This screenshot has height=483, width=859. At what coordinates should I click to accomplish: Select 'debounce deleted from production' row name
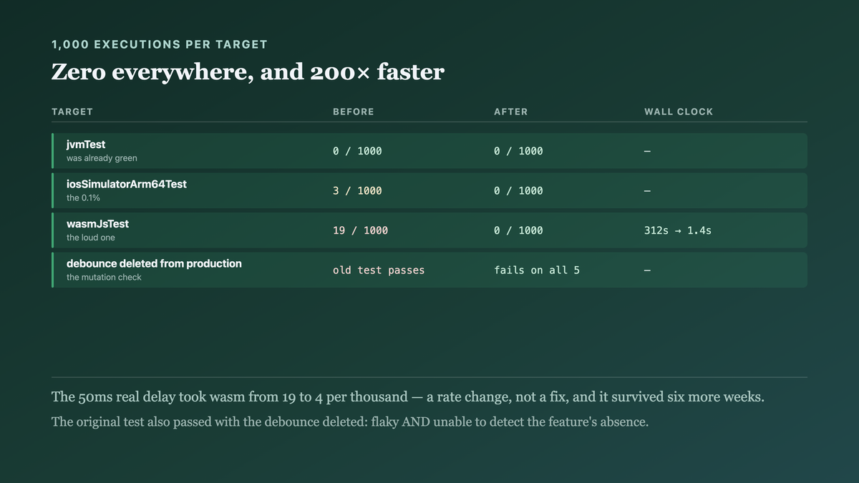[154, 263]
